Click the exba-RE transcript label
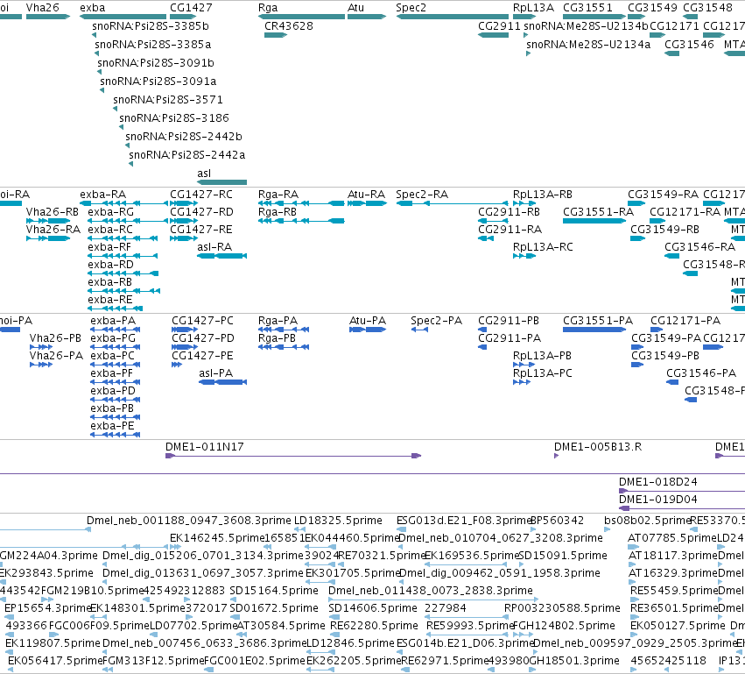 (x=110, y=300)
